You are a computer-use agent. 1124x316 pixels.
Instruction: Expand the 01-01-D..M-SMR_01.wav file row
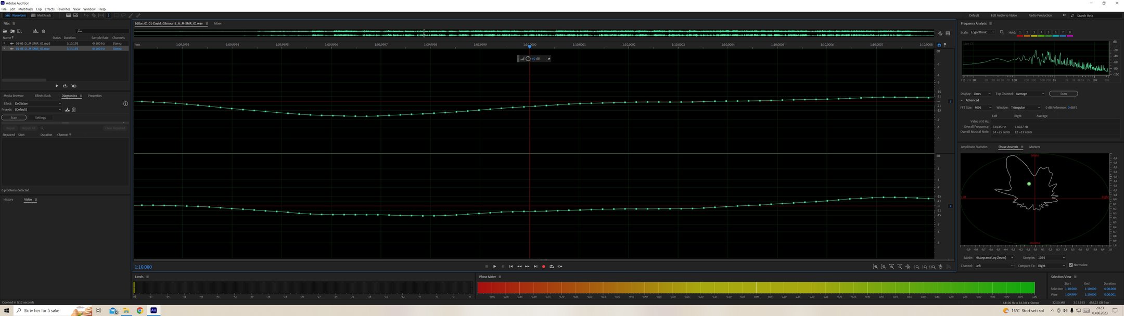(x=4, y=48)
